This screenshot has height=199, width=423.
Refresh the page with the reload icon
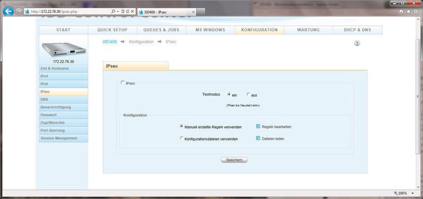point(127,12)
